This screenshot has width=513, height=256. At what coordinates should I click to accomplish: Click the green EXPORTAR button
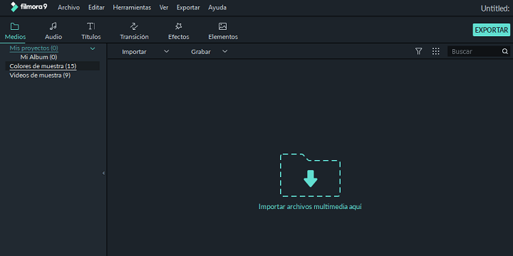pos(492,30)
